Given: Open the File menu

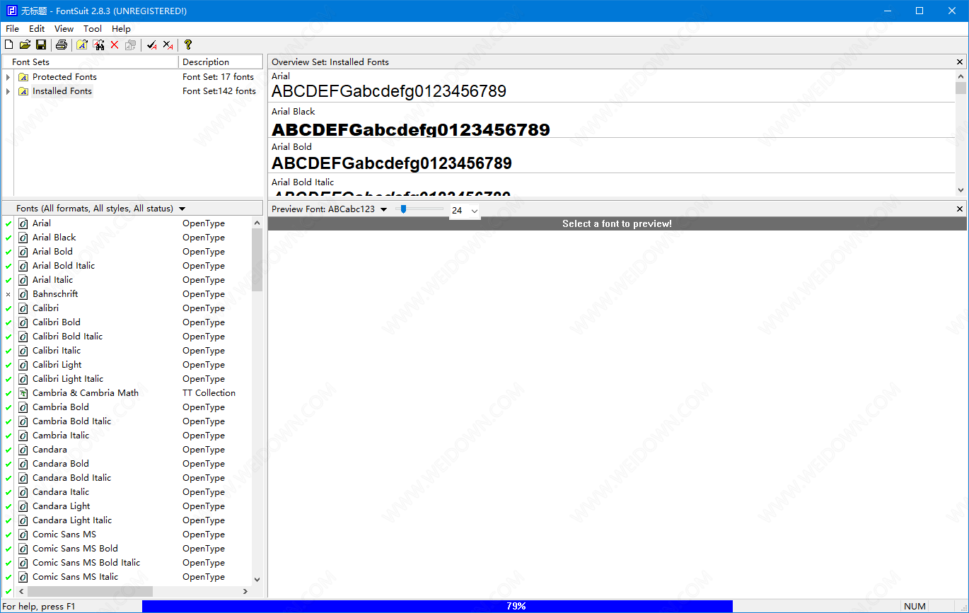Looking at the screenshot, I should pos(13,29).
